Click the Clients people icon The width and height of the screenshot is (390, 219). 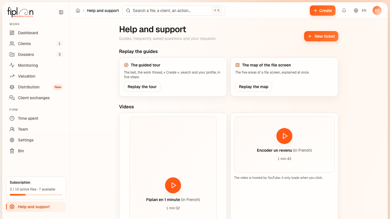click(12, 44)
